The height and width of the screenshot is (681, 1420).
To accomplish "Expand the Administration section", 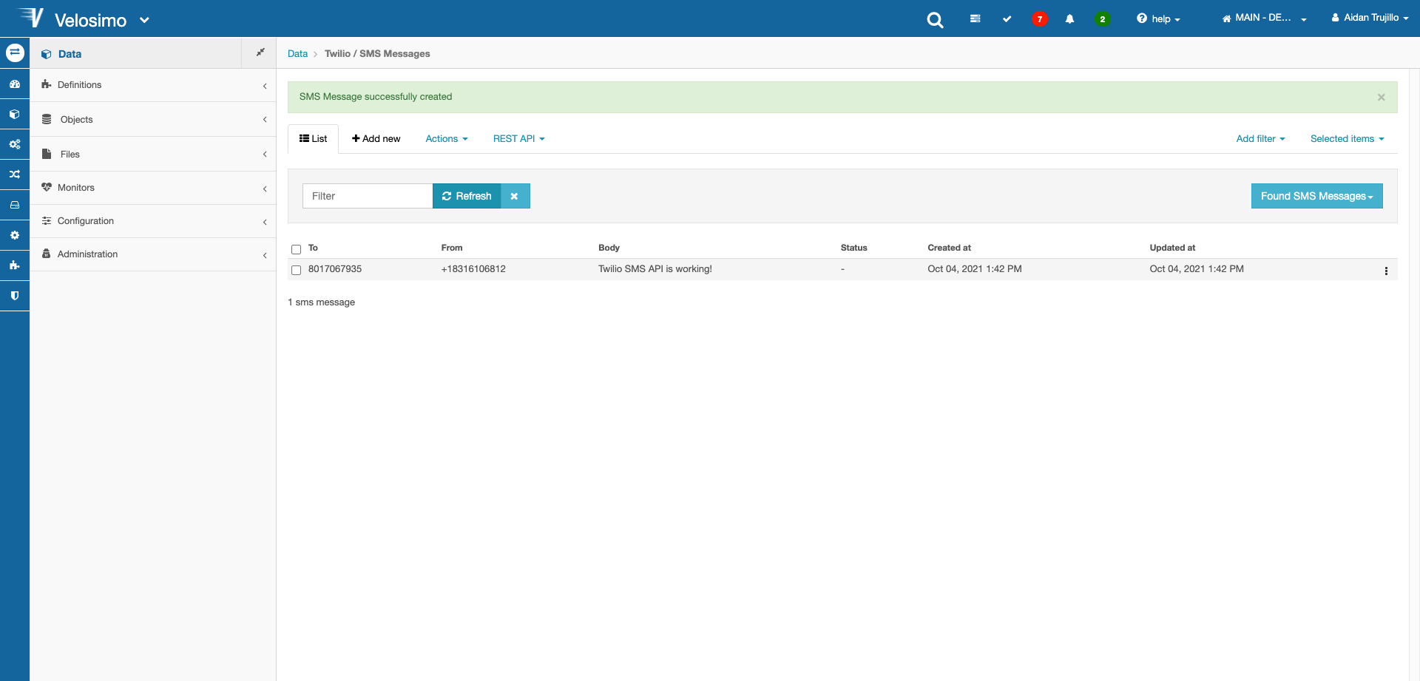I will tap(153, 254).
